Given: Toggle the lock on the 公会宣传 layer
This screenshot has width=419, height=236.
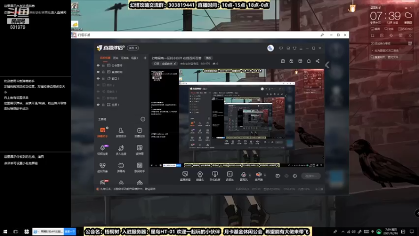Looking at the screenshot, I should (x=103, y=65).
